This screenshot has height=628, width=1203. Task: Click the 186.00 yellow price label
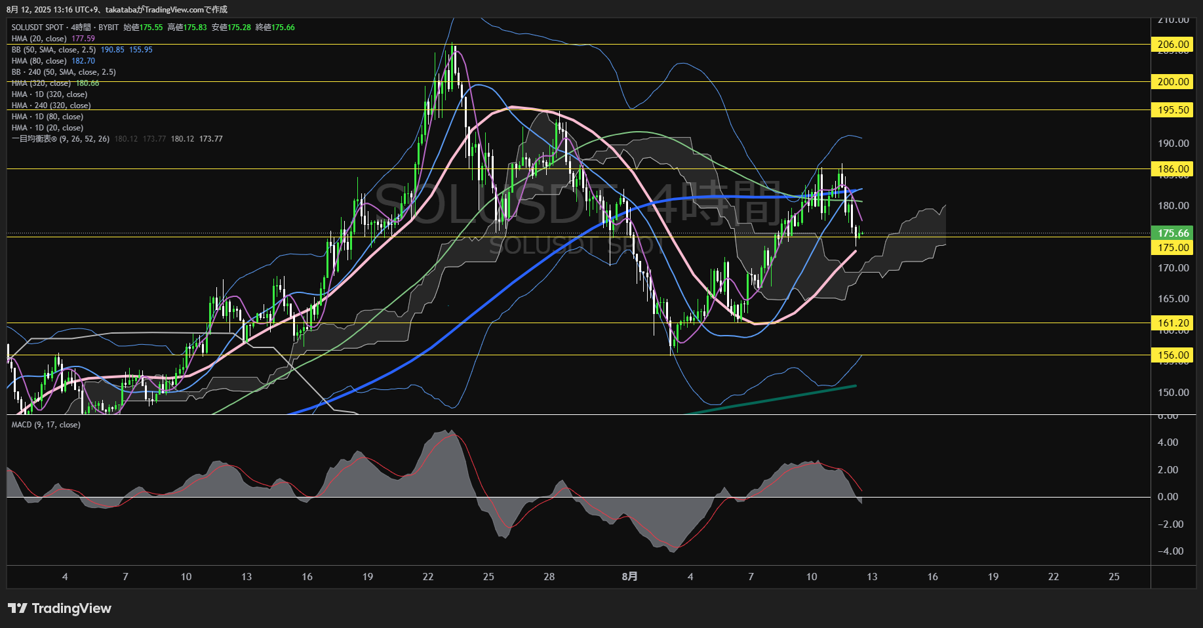(x=1173, y=169)
